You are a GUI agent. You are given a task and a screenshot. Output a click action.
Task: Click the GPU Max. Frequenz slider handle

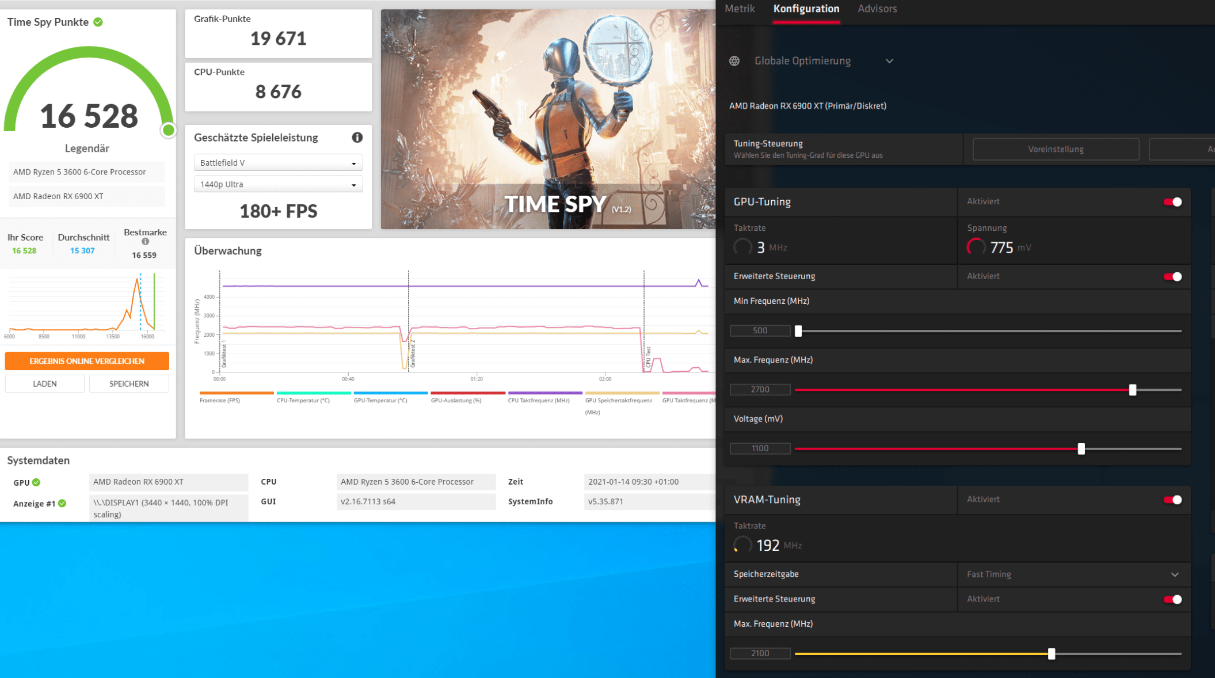(1133, 390)
